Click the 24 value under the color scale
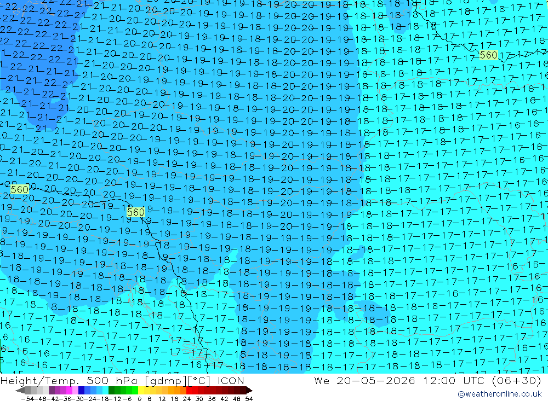This screenshot has height=401, width=548. [187, 399]
